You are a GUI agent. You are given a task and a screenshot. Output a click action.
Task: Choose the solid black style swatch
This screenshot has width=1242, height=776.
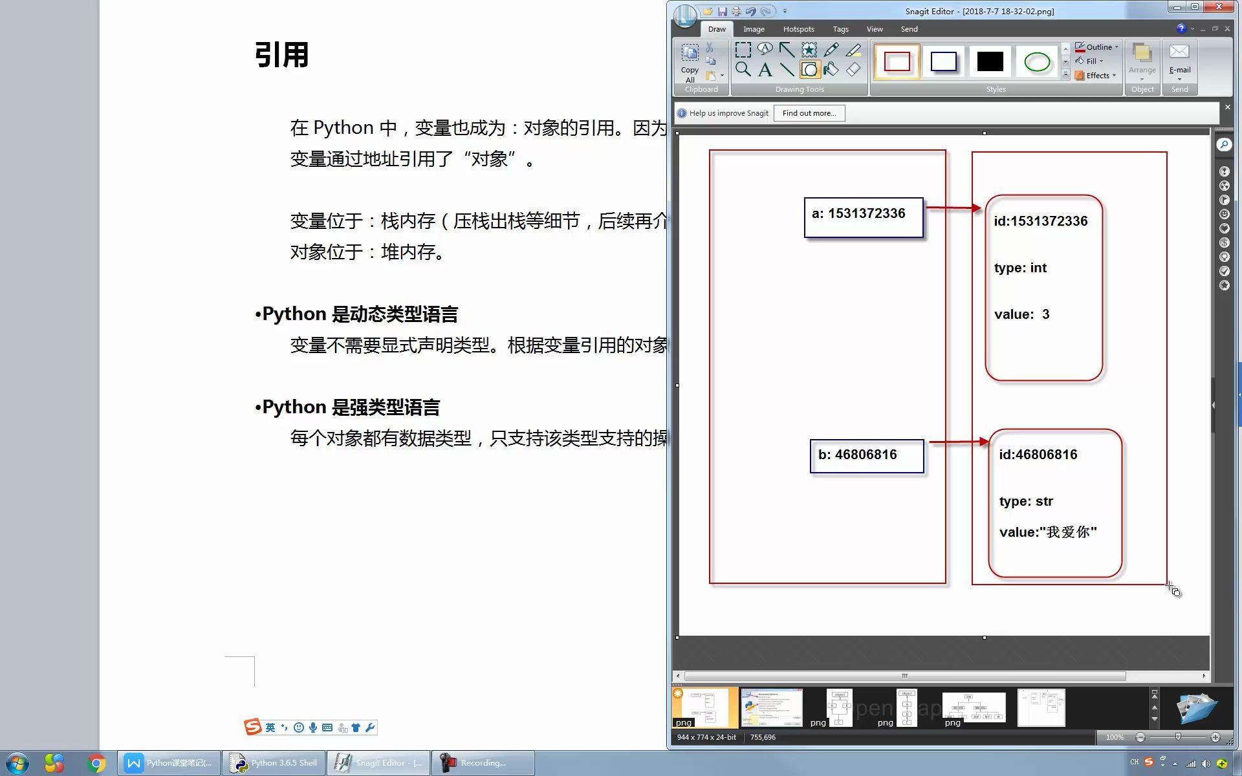click(990, 61)
